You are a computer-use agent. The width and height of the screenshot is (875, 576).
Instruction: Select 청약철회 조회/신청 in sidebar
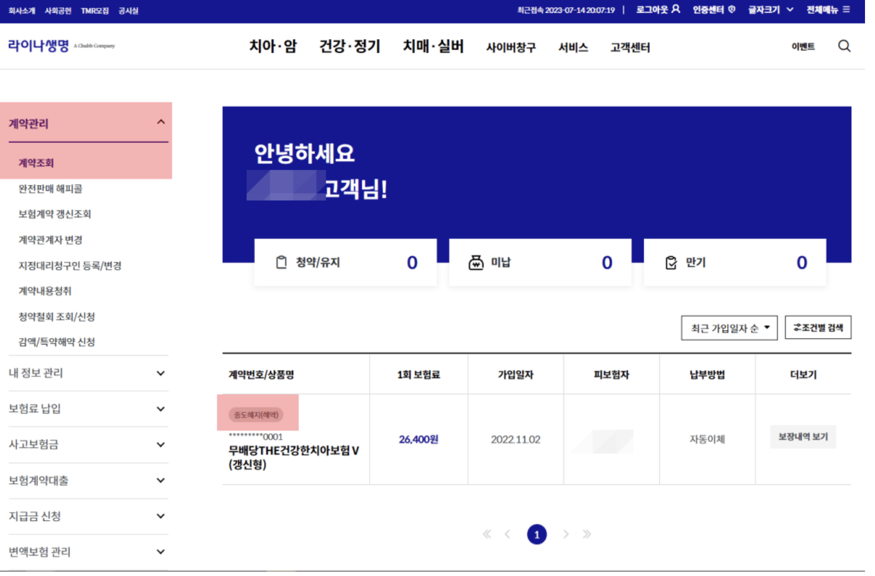pos(57,316)
